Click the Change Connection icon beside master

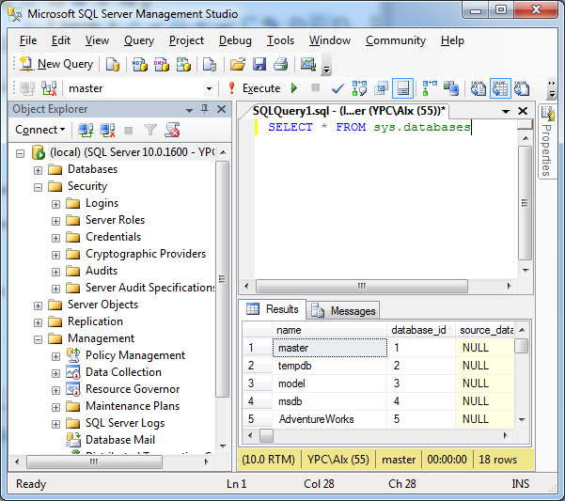click(x=49, y=88)
